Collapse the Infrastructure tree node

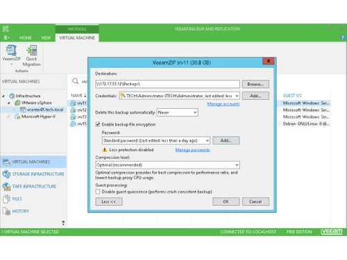click(x=3, y=96)
